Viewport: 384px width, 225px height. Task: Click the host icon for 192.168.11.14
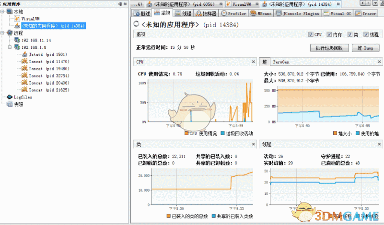tap(17, 40)
